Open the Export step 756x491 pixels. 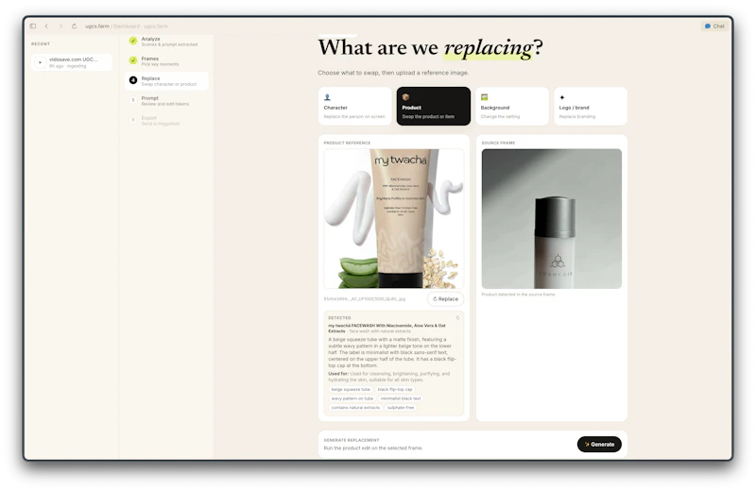pos(166,121)
